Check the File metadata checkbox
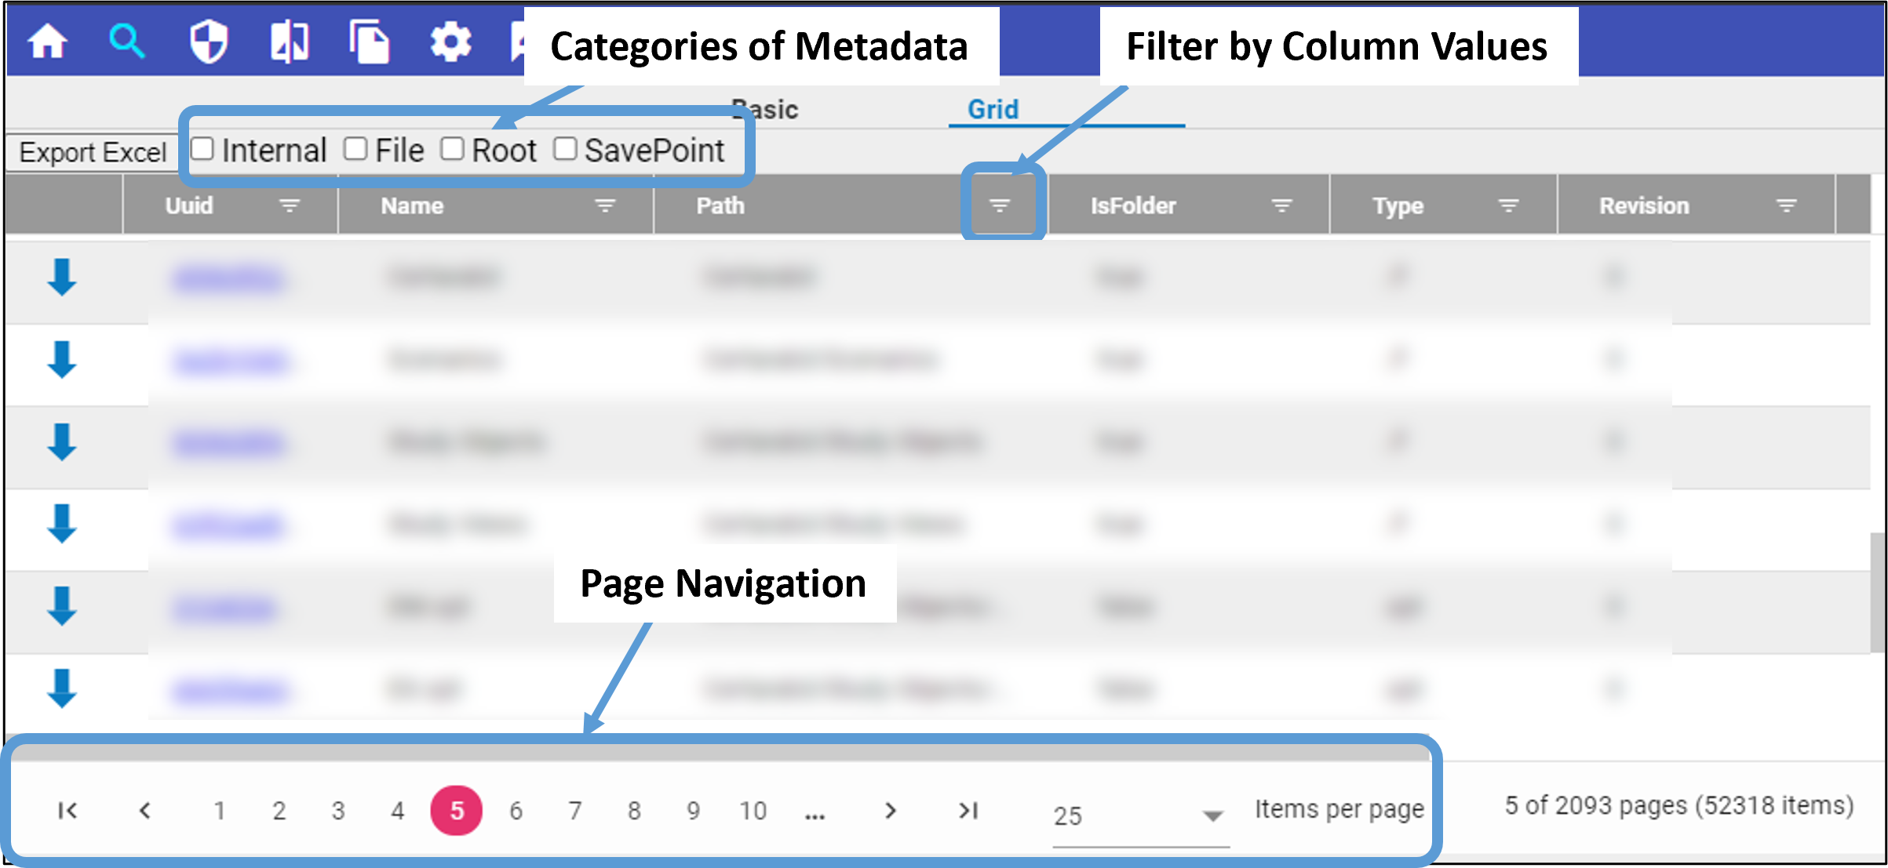This screenshot has height=868, width=1888. [355, 149]
